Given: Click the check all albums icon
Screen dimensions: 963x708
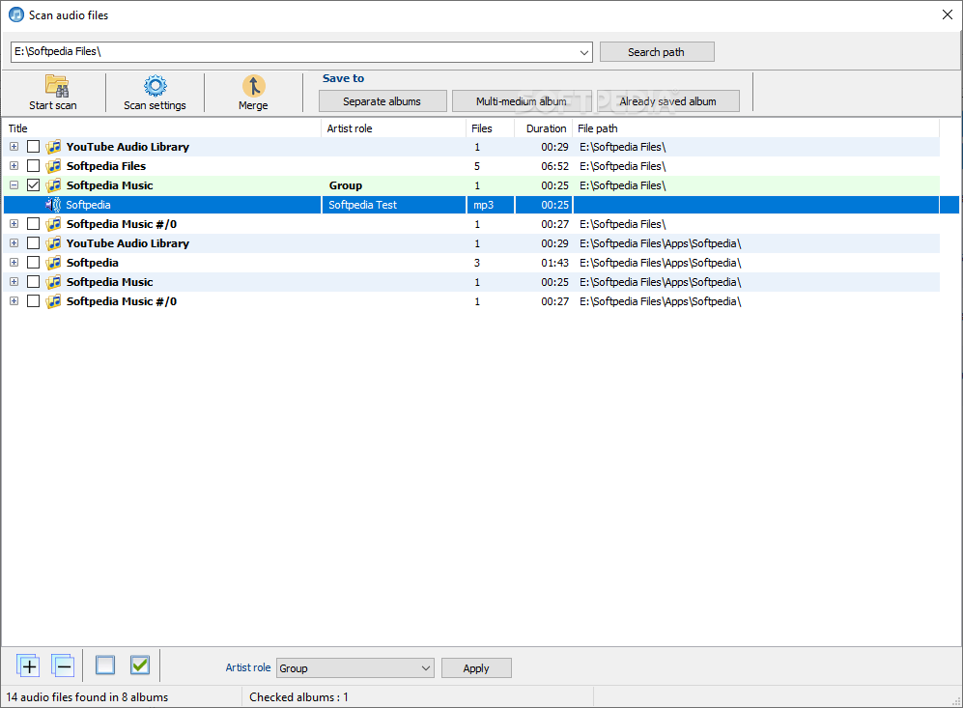Looking at the screenshot, I should click(x=140, y=665).
